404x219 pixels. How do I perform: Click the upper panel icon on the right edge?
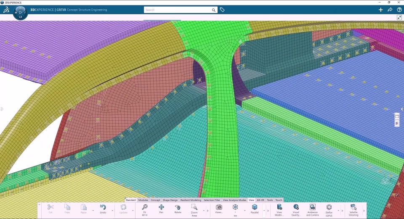pos(397,116)
